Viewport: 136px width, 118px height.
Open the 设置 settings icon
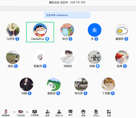pyautogui.click(x=109, y=113)
